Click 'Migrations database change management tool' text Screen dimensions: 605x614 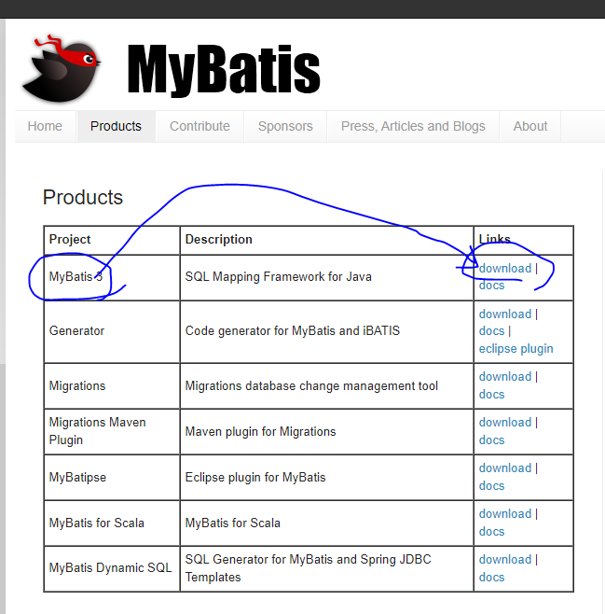(311, 386)
